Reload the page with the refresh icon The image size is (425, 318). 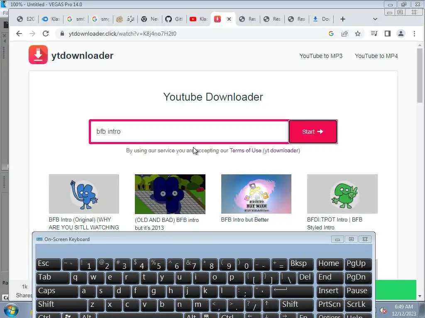click(x=46, y=34)
